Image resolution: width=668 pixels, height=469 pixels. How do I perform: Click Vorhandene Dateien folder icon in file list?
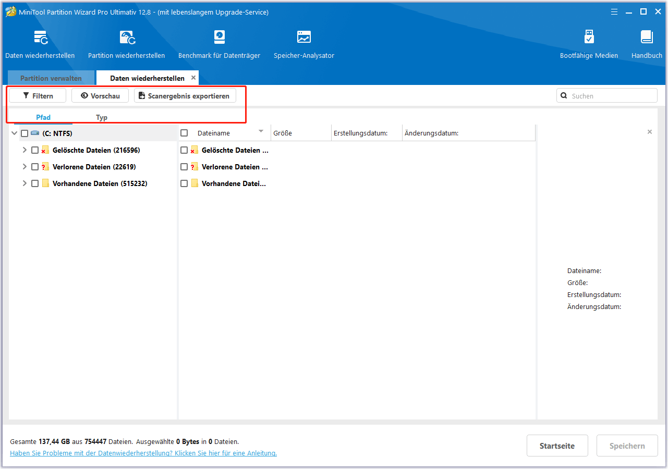pyautogui.click(x=195, y=183)
